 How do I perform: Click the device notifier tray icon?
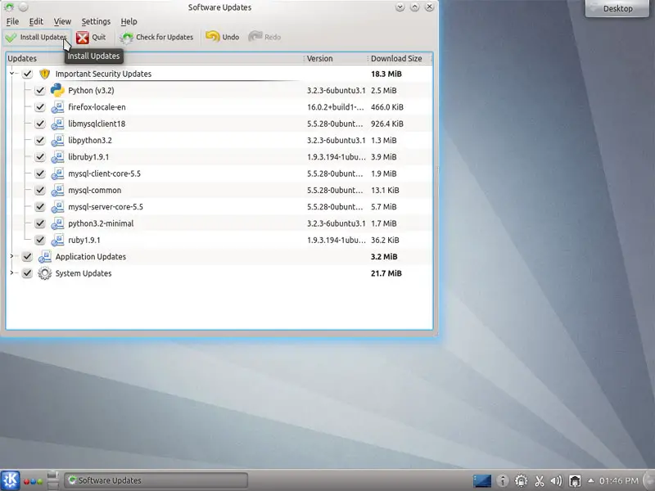576,481
